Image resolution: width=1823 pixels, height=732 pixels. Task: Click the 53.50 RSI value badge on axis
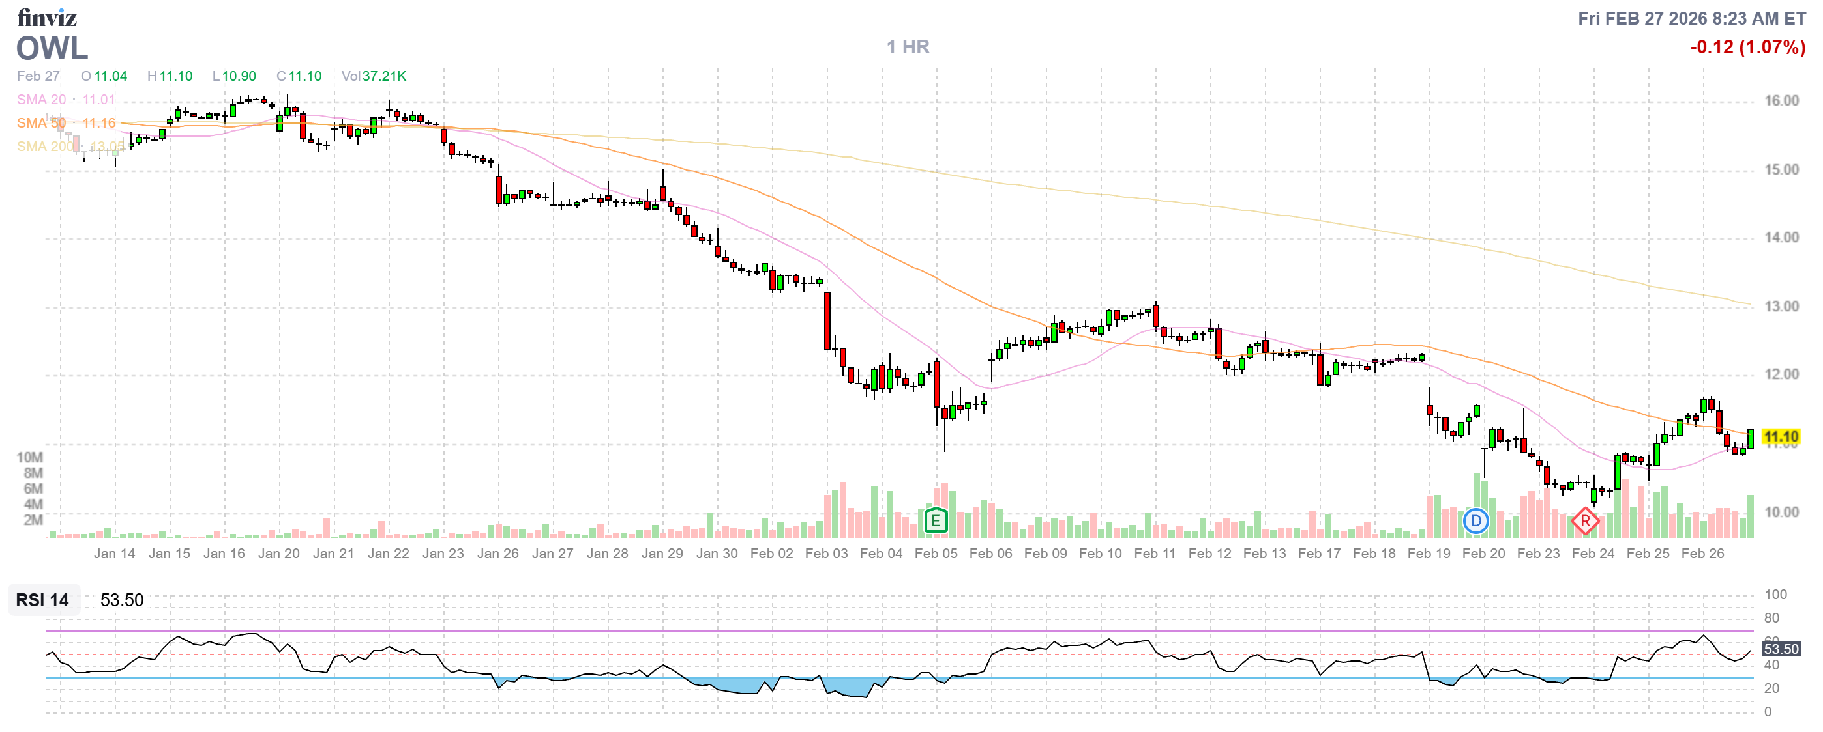pyautogui.click(x=1781, y=649)
